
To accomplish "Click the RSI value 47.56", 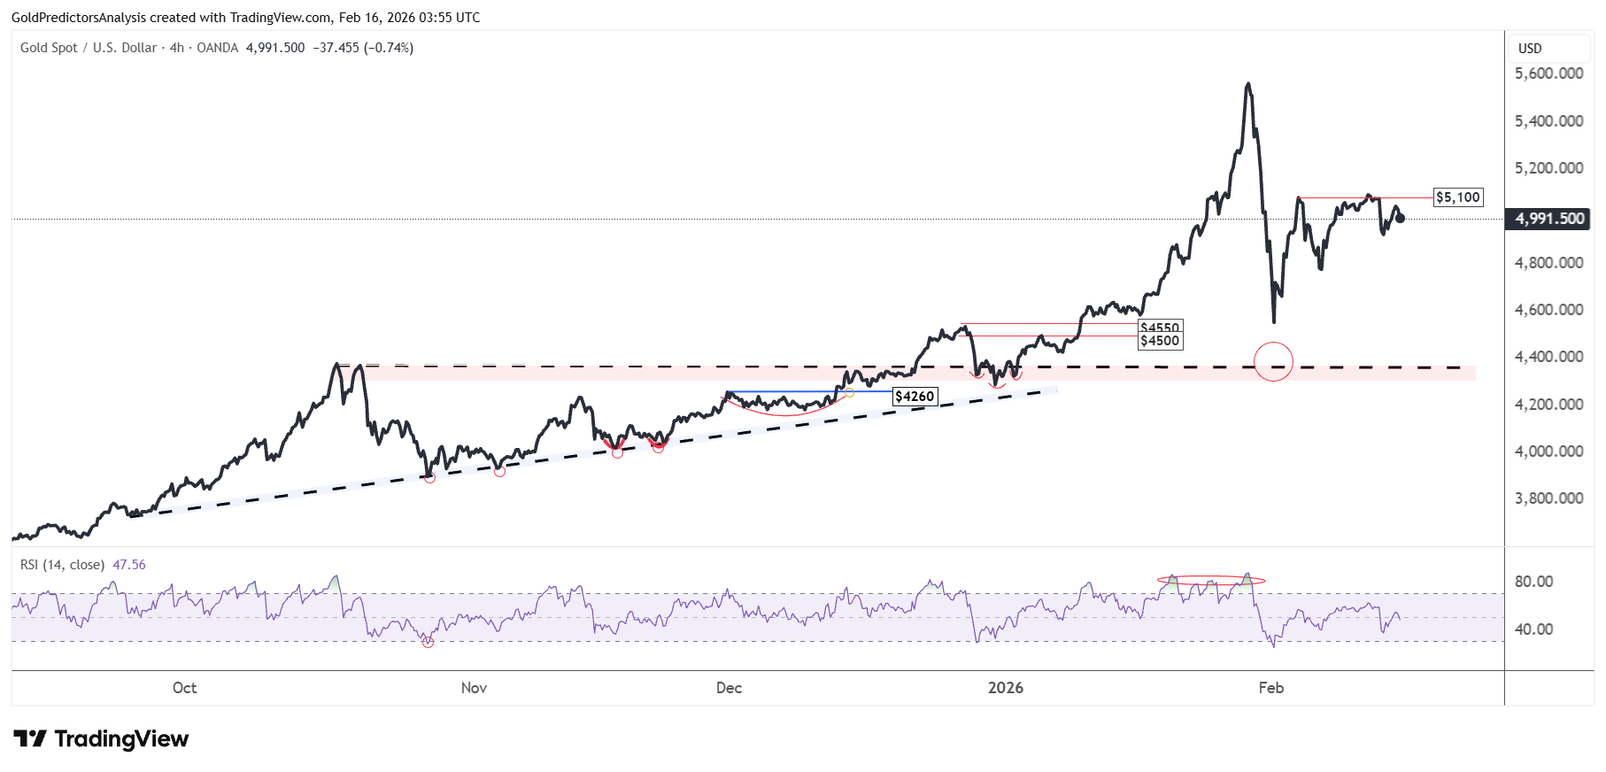I will (x=129, y=565).
